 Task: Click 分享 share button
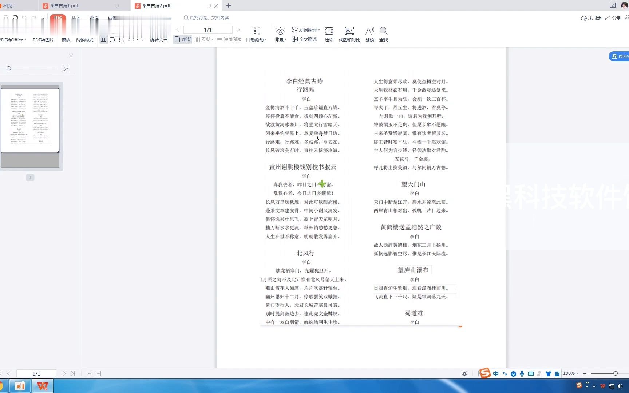click(613, 18)
